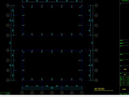This screenshot has width=129, height=97.
Task: Pick the yellow underline beneath the drawing title
Action: coord(103,91)
